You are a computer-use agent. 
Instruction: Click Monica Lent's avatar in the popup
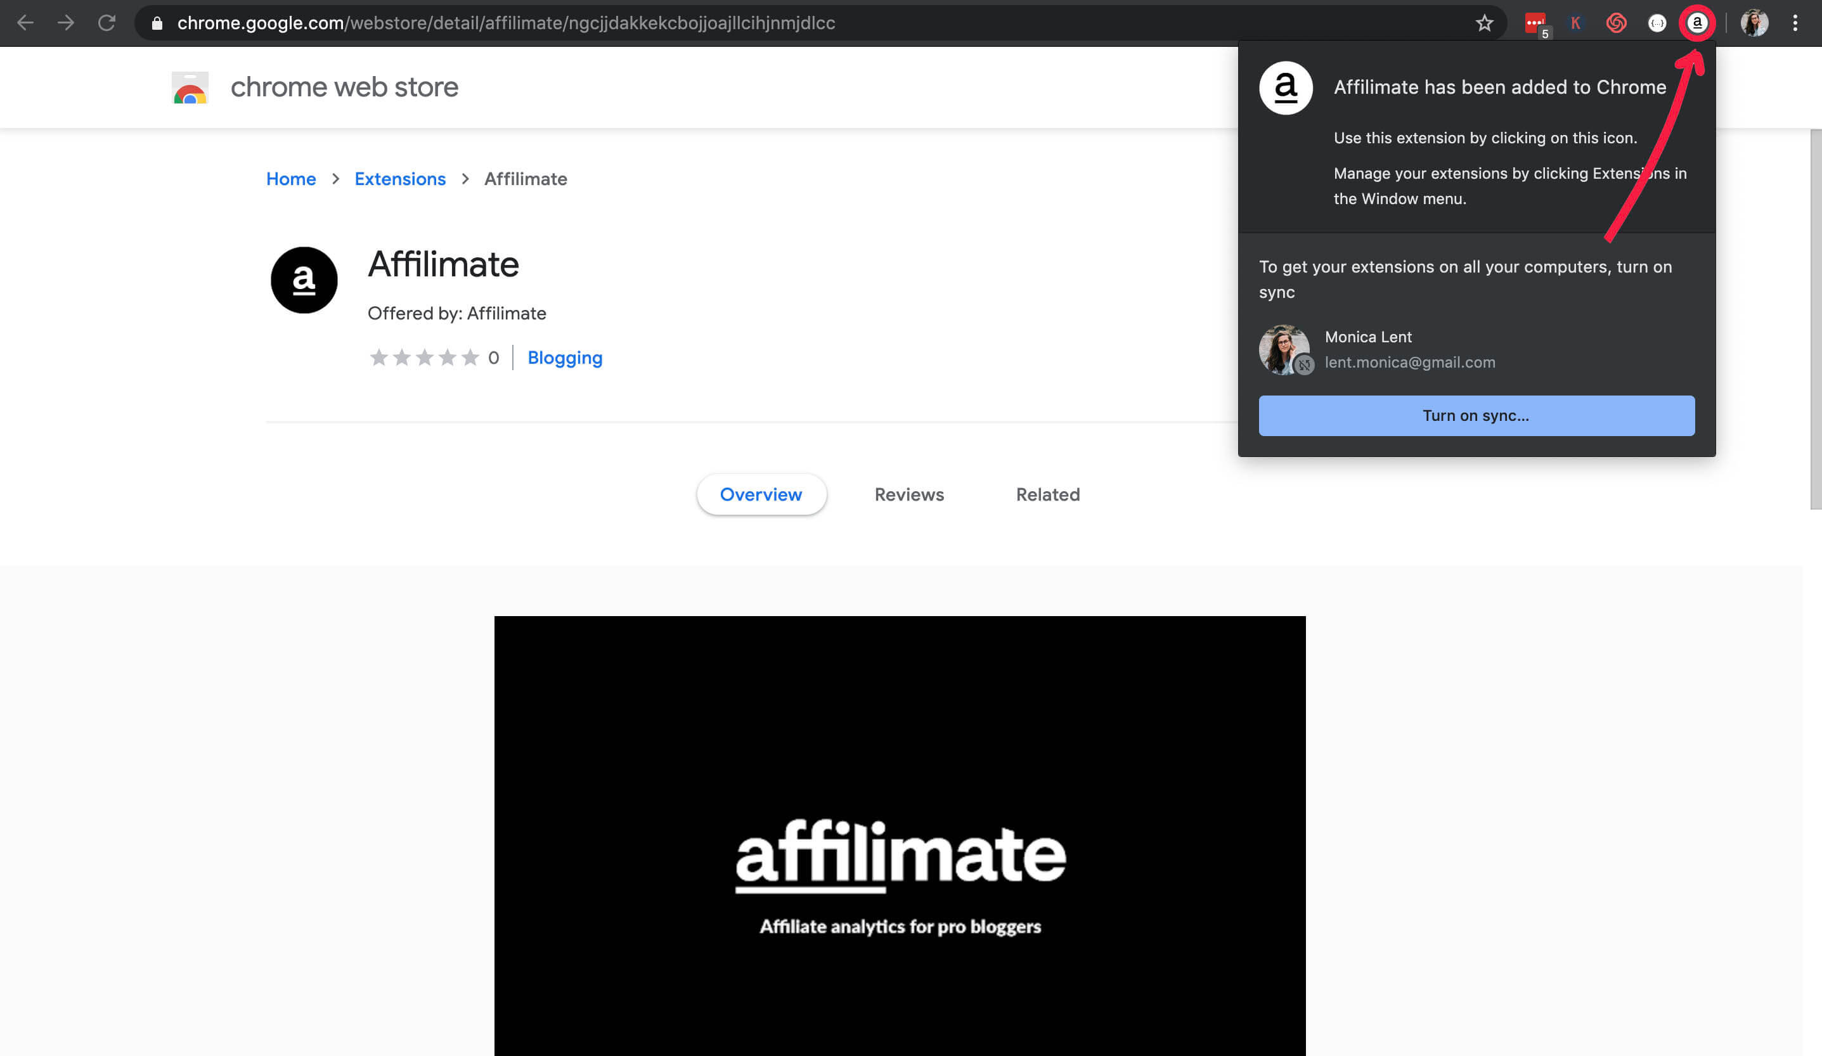1285,350
